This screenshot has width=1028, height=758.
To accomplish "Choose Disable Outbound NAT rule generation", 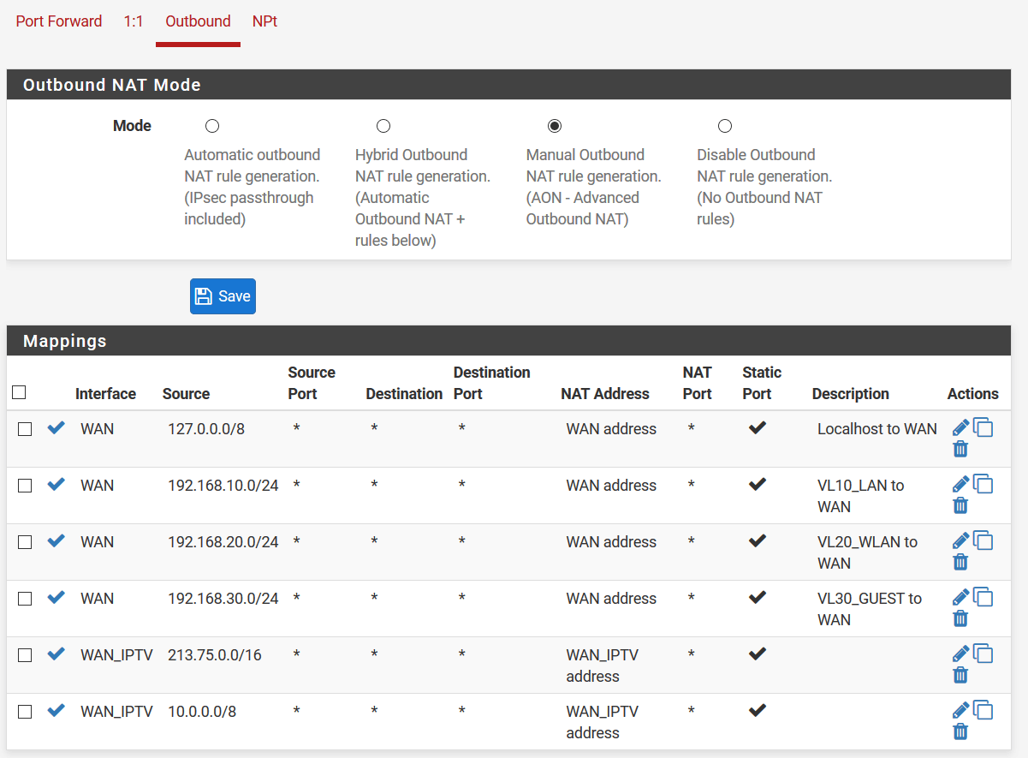I will (725, 126).
